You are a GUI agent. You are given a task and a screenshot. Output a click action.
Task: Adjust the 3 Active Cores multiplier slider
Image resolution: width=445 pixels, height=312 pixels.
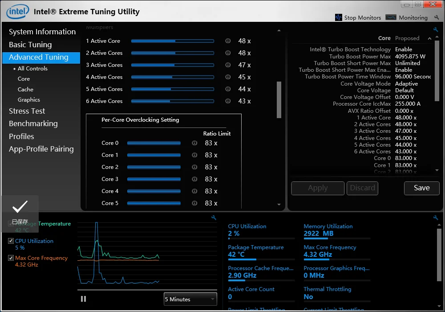point(173,65)
